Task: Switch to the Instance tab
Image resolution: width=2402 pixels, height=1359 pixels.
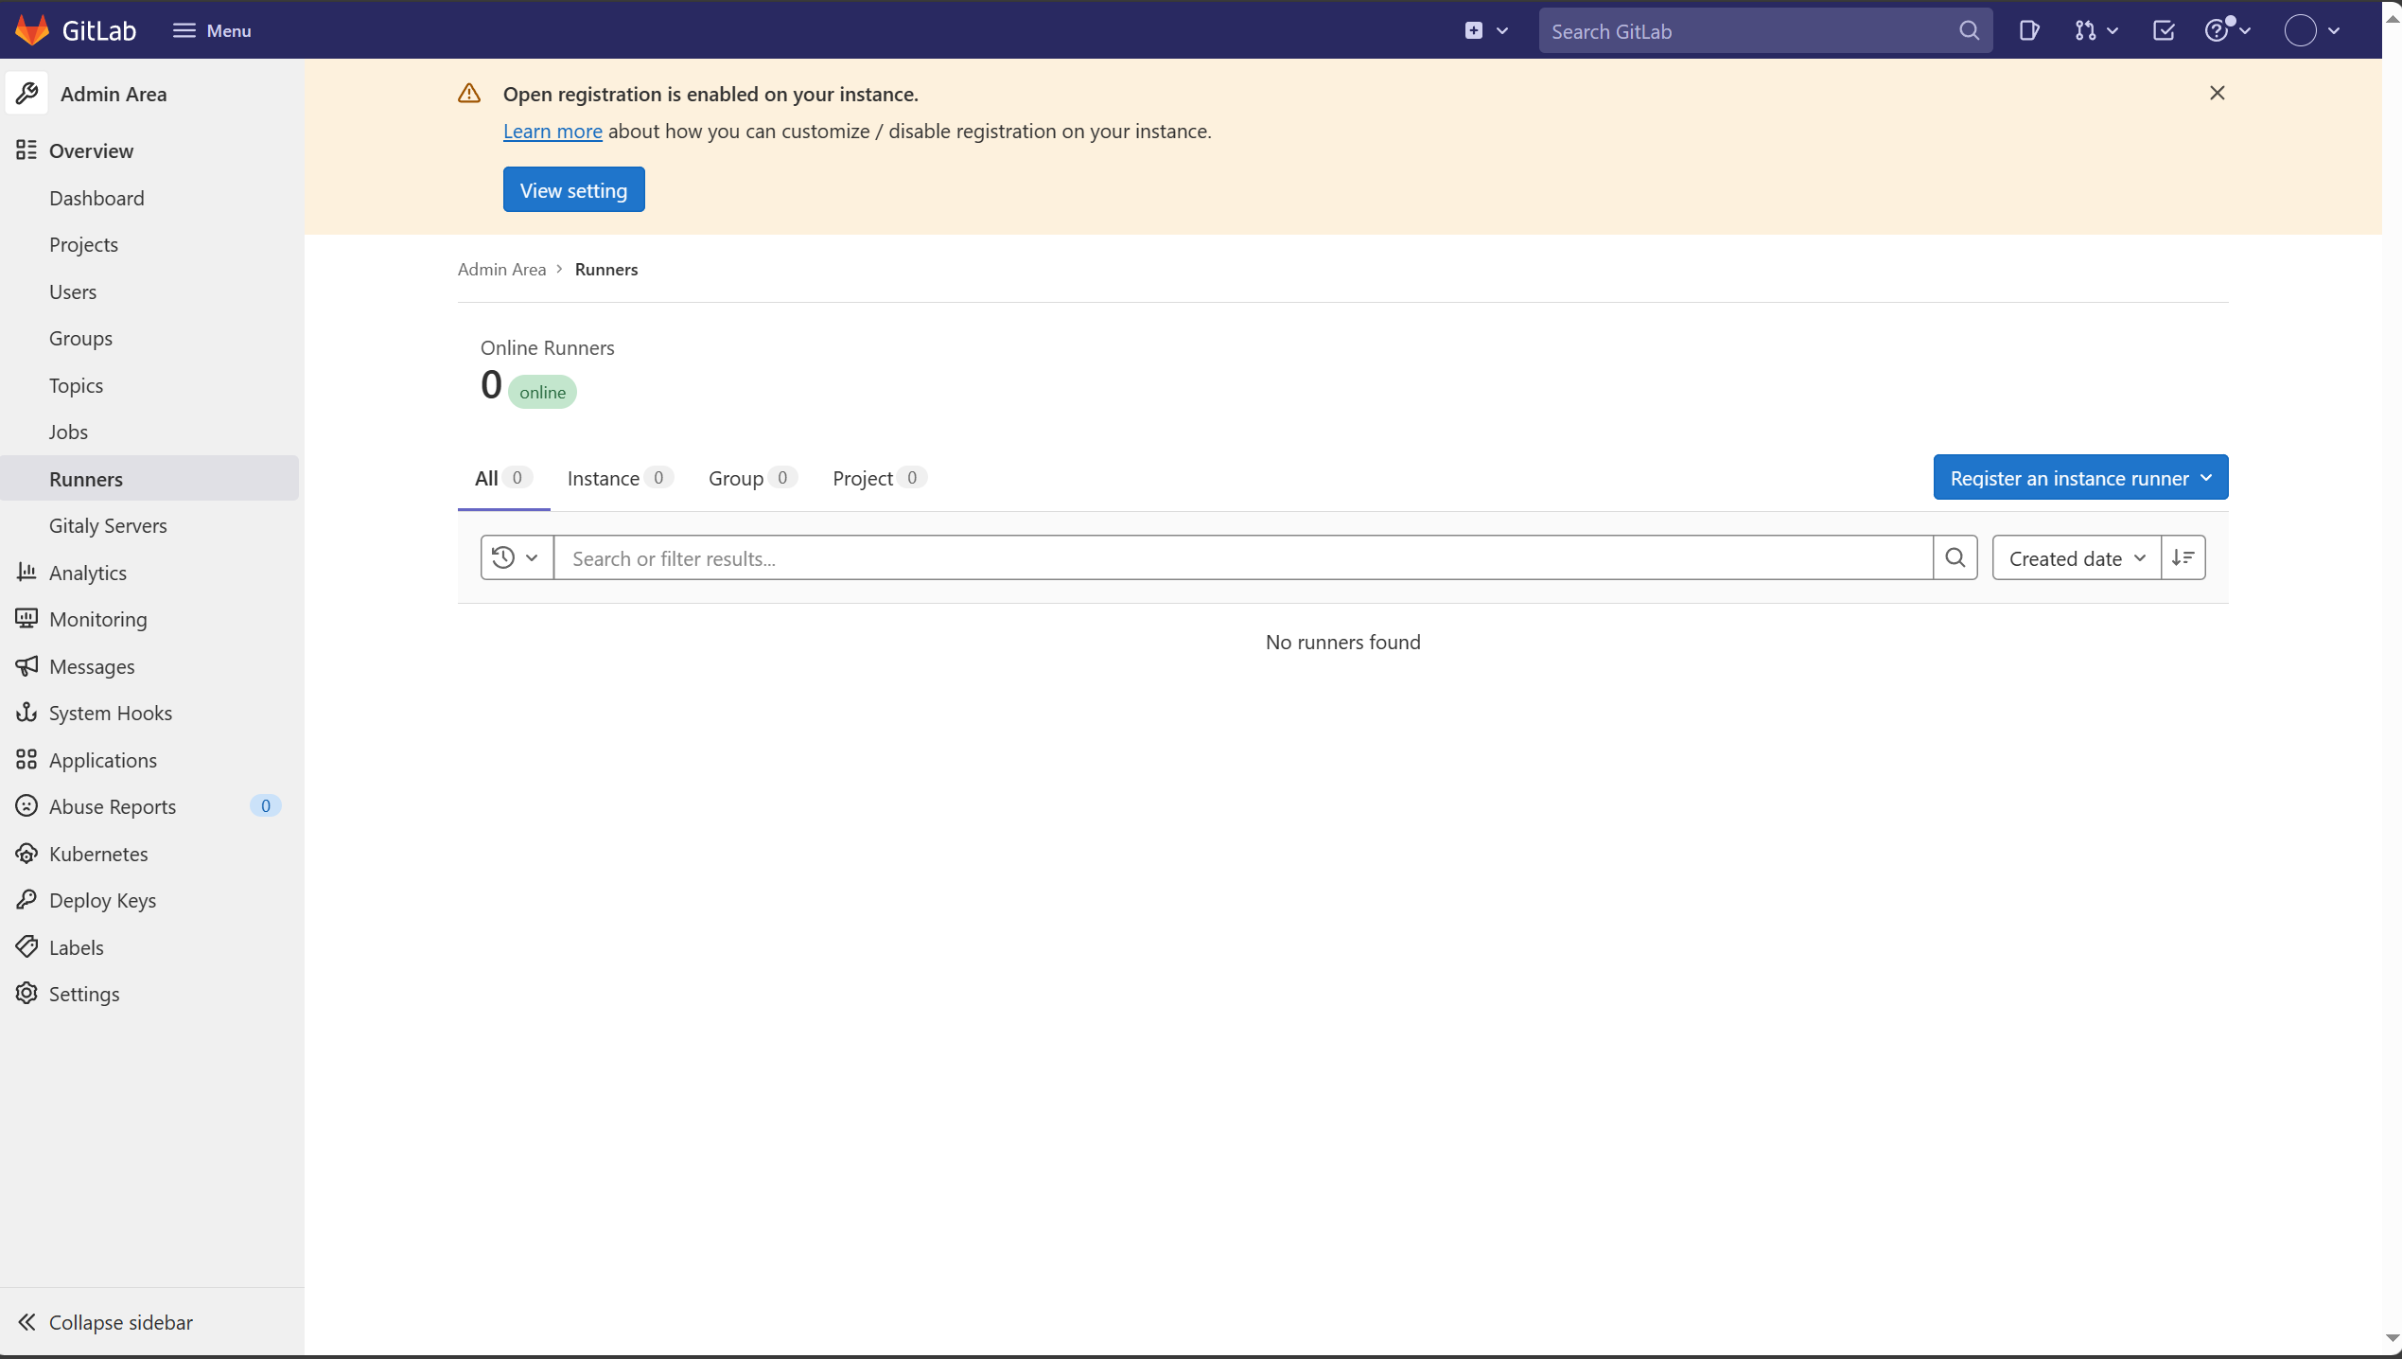Action: [620, 478]
